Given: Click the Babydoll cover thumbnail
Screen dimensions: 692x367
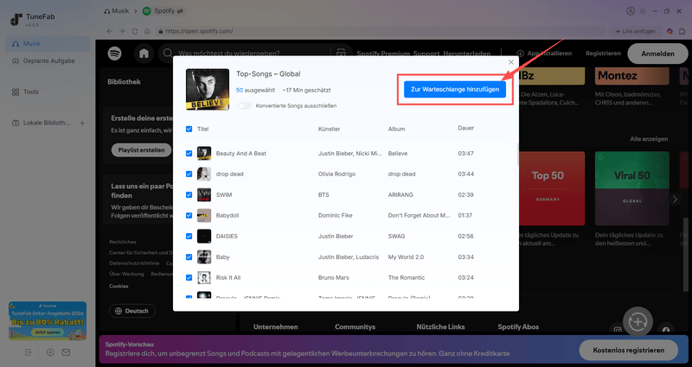Looking at the screenshot, I should coord(204,215).
